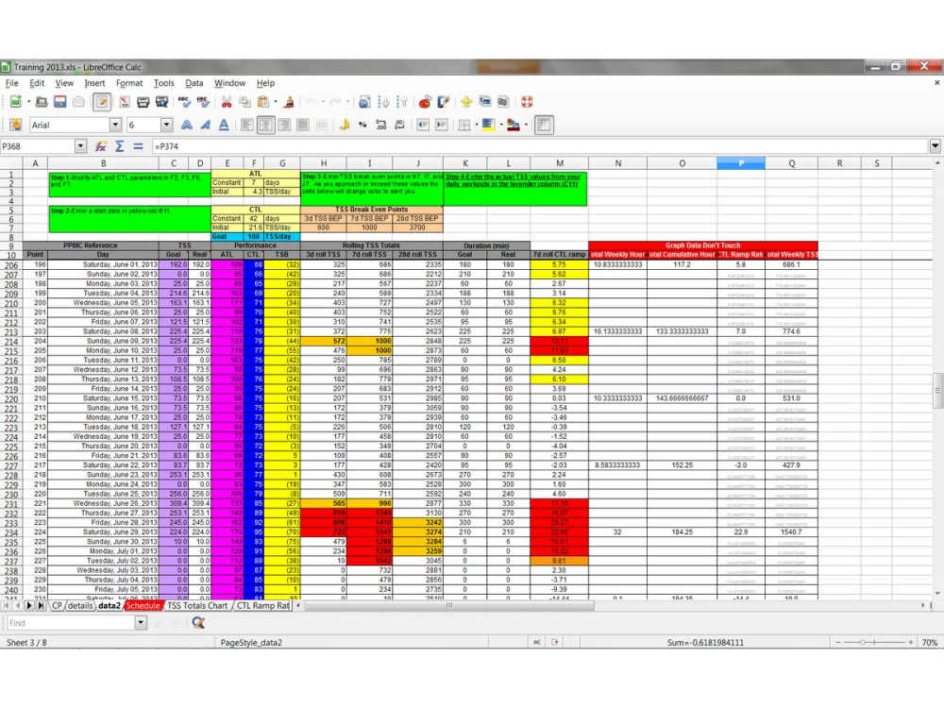Open Find & Replace from search toolbar

point(198,622)
